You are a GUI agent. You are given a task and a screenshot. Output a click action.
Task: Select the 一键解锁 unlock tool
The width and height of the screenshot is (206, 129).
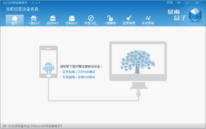(x=110, y=20)
